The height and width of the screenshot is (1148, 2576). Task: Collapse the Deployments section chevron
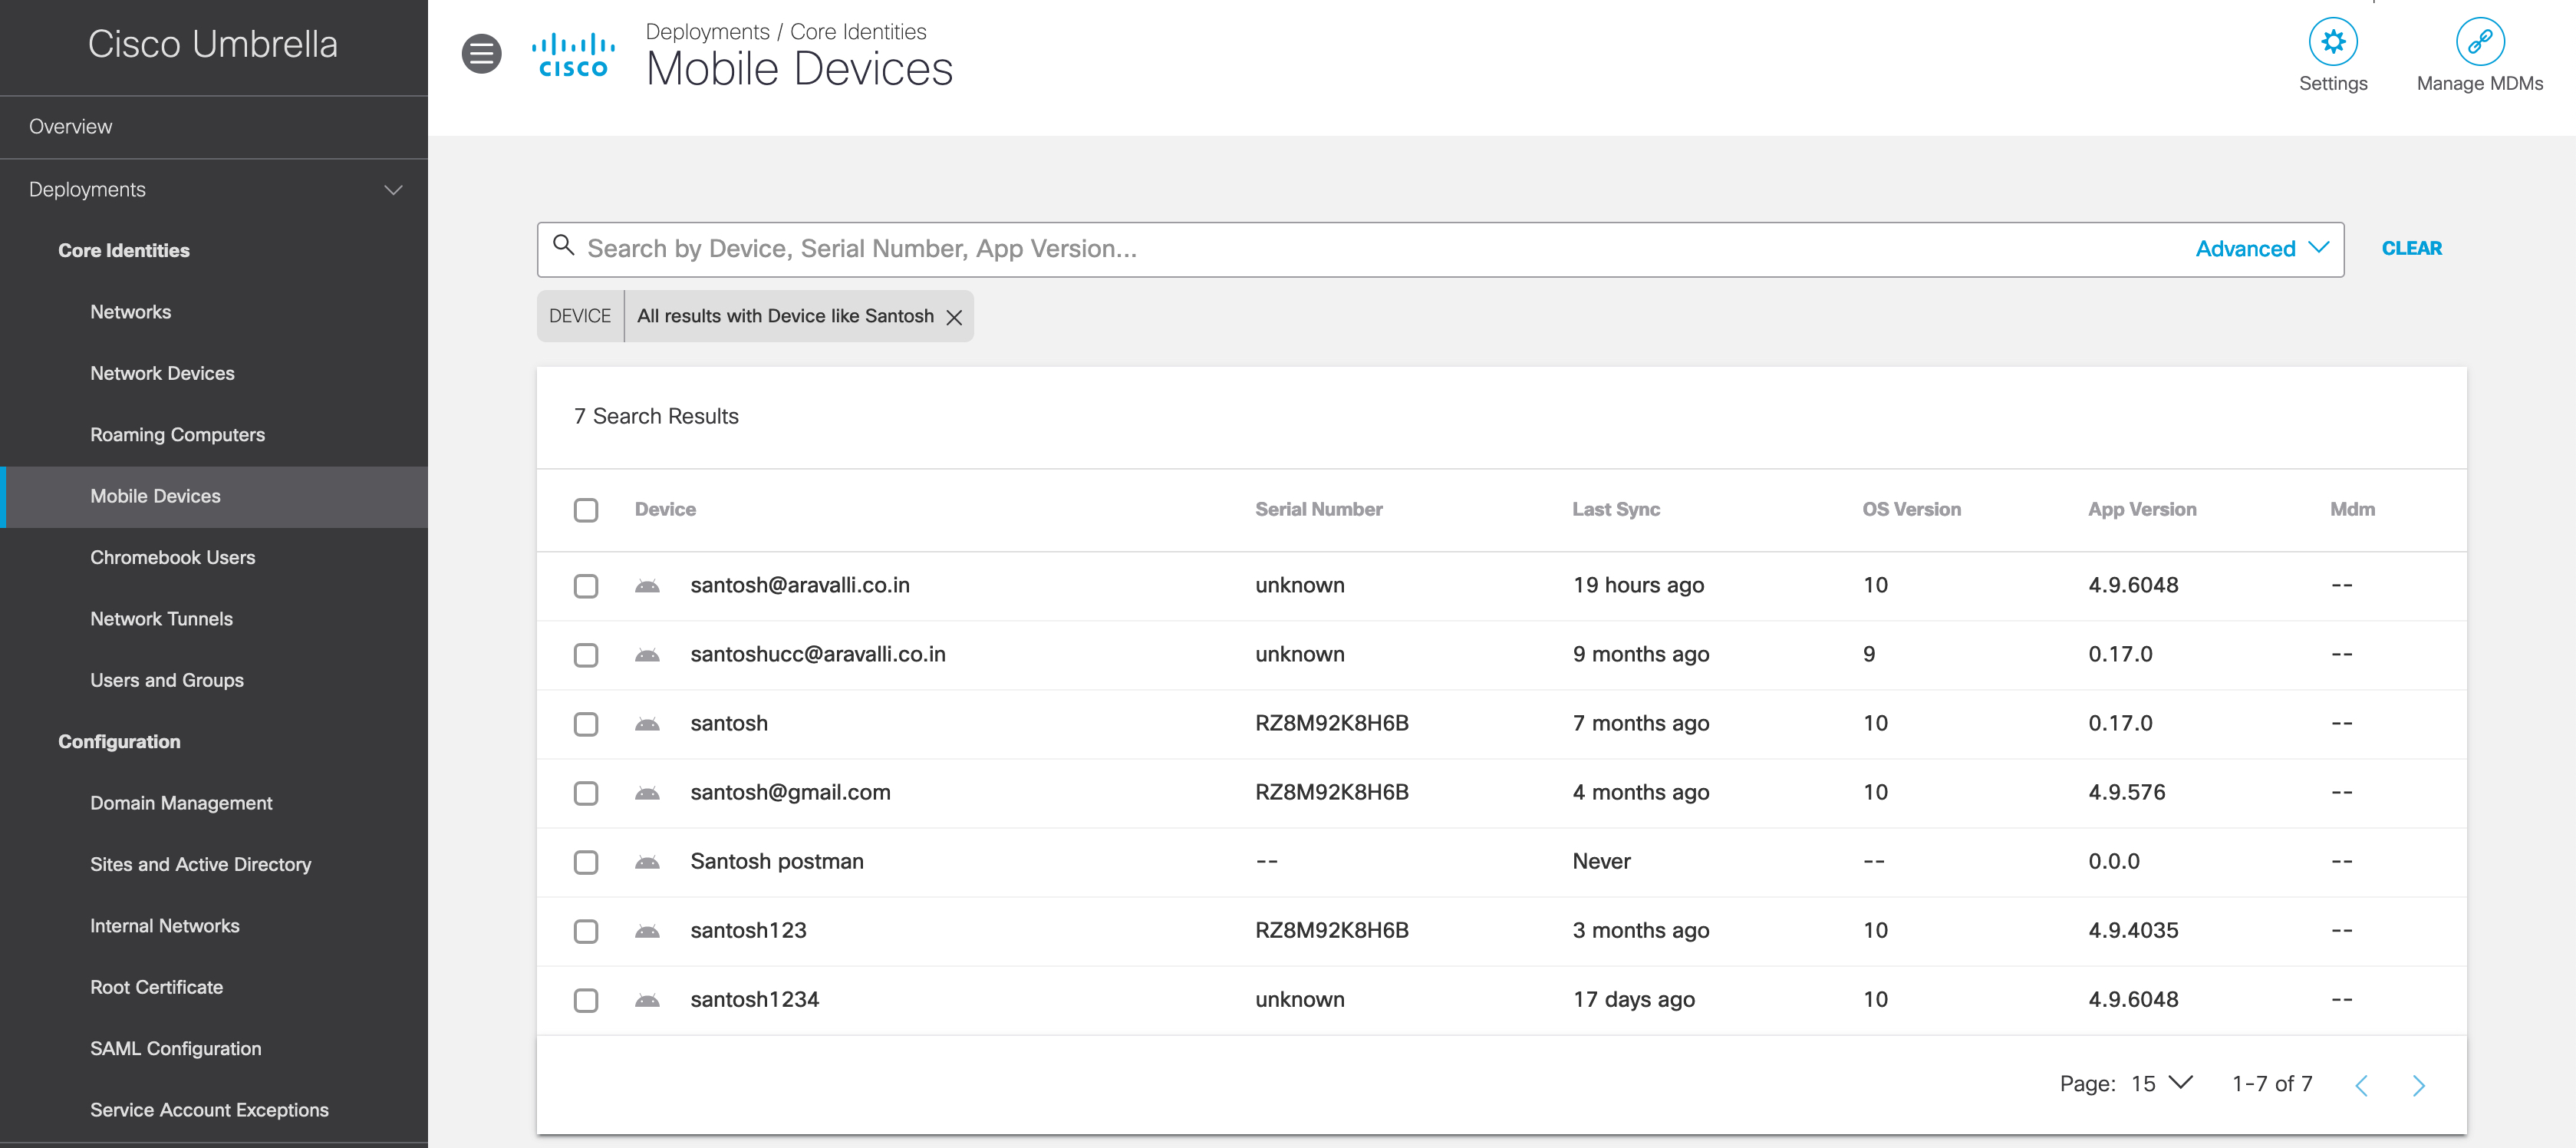(x=393, y=190)
